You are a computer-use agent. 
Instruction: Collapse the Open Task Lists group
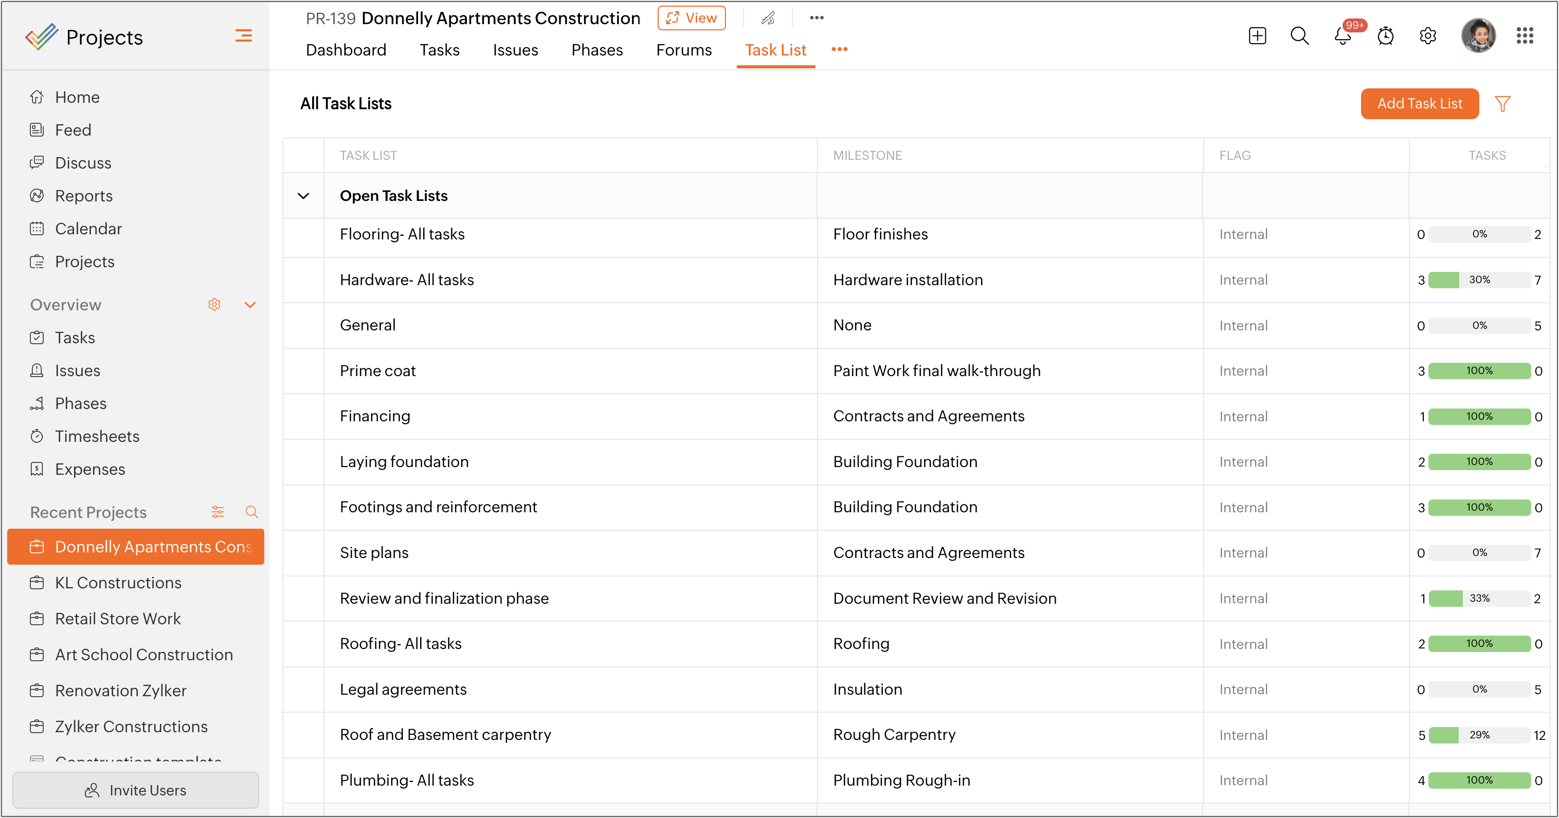303,196
